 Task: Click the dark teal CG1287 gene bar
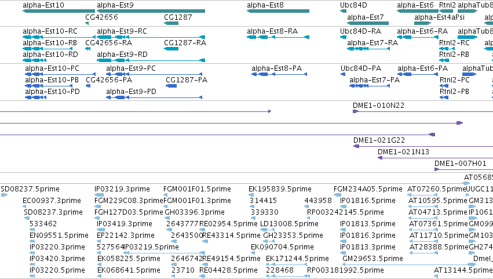pyautogui.click(x=171, y=23)
